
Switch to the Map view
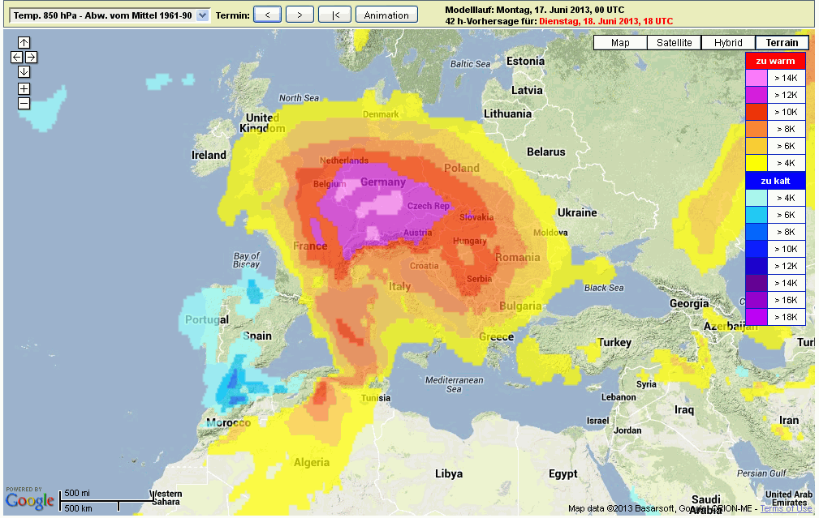click(620, 43)
